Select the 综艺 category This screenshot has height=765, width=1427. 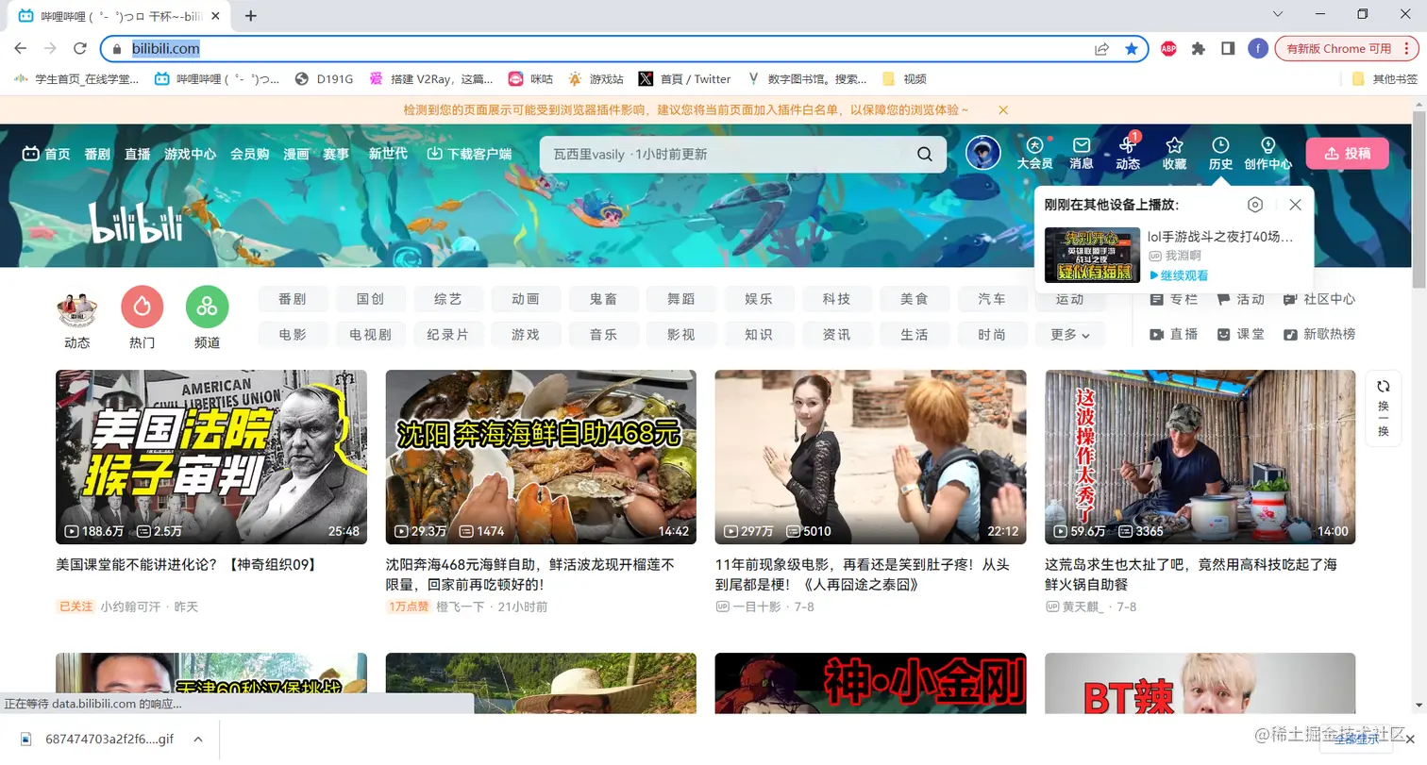click(448, 299)
